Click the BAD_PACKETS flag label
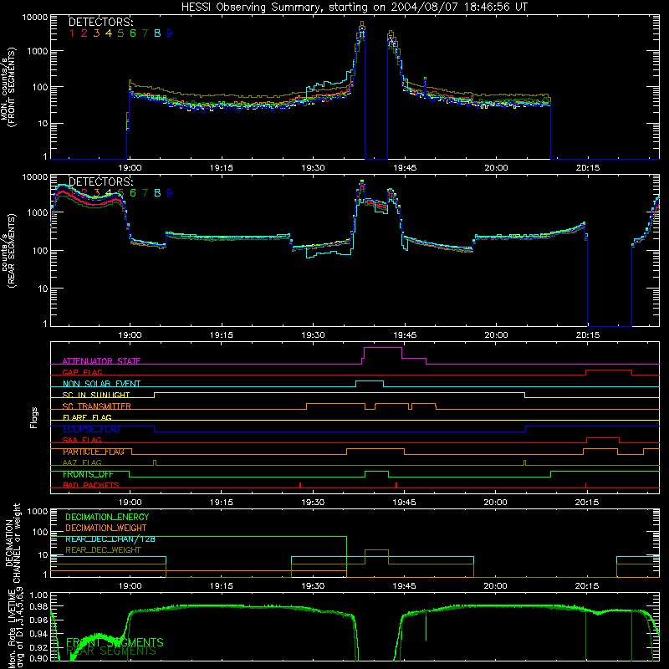 point(91,486)
